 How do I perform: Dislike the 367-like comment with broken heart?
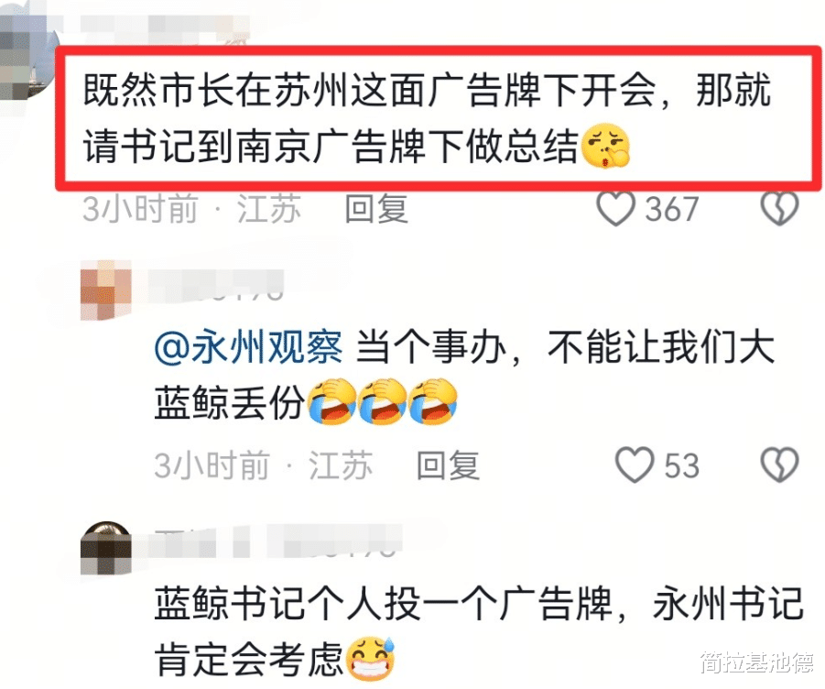(780, 209)
